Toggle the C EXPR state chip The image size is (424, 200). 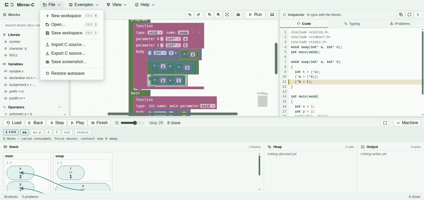pyautogui.click(x=11, y=132)
